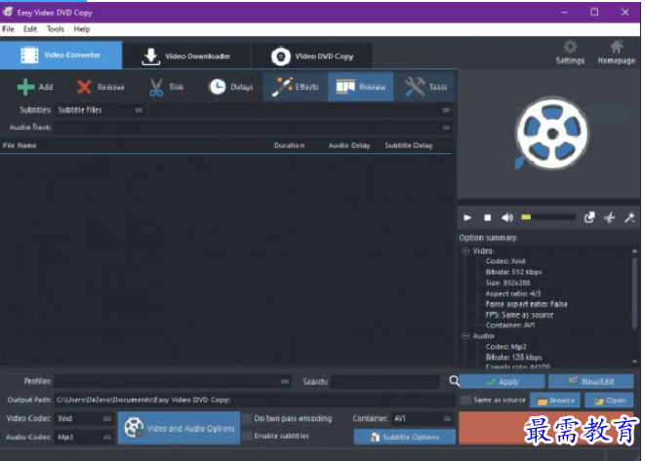Select 'Size: 352x288' tree row
Screen dimensions: 645x461
pyautogui.click(x=507, y=283)
